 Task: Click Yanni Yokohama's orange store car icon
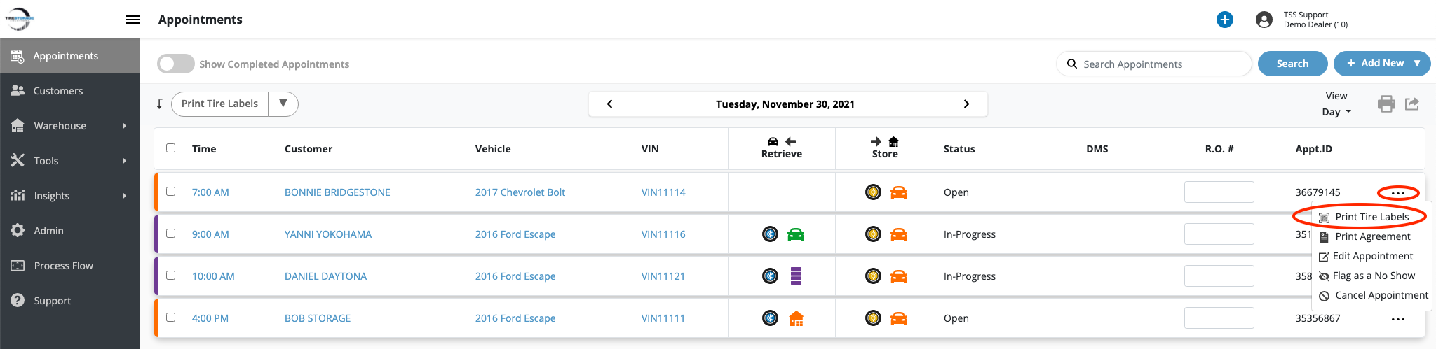pyautogui.click(x=899, y=234)
